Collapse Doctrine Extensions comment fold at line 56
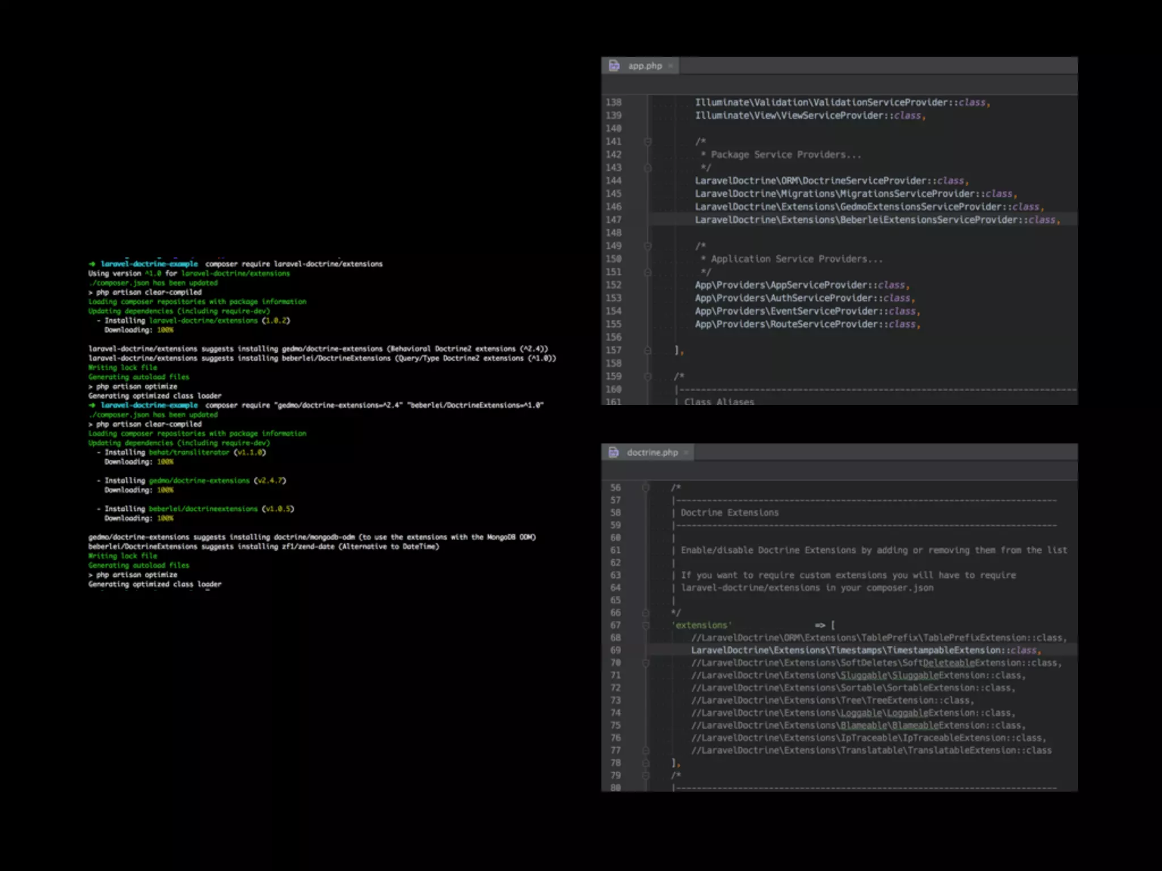The width and height of the screenshot is (1162, 871). (x=646, y=488)
